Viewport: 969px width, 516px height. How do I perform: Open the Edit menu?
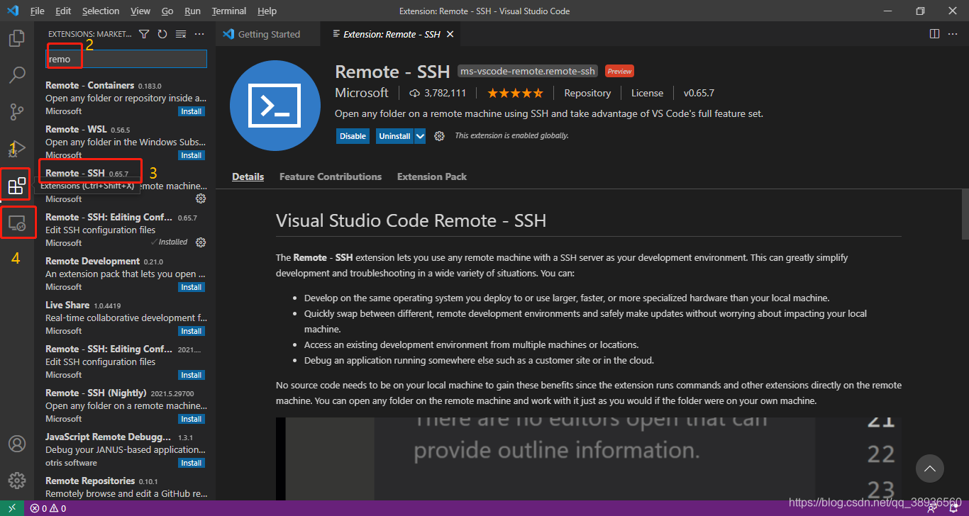click(x=63, y=11)
